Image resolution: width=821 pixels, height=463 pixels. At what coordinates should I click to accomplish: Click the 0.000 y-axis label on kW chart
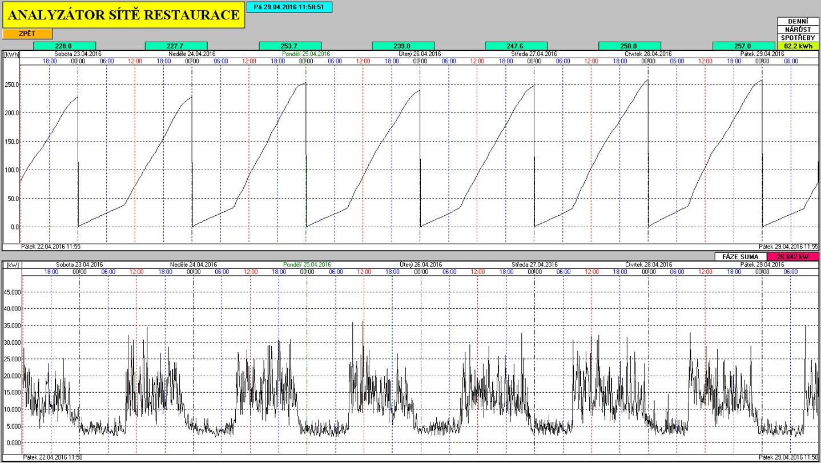tap(13, 444)
